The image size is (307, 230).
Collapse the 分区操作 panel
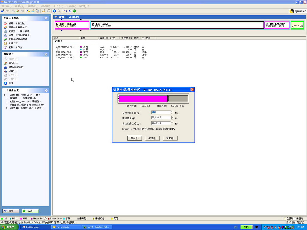(x=46, y=55)
